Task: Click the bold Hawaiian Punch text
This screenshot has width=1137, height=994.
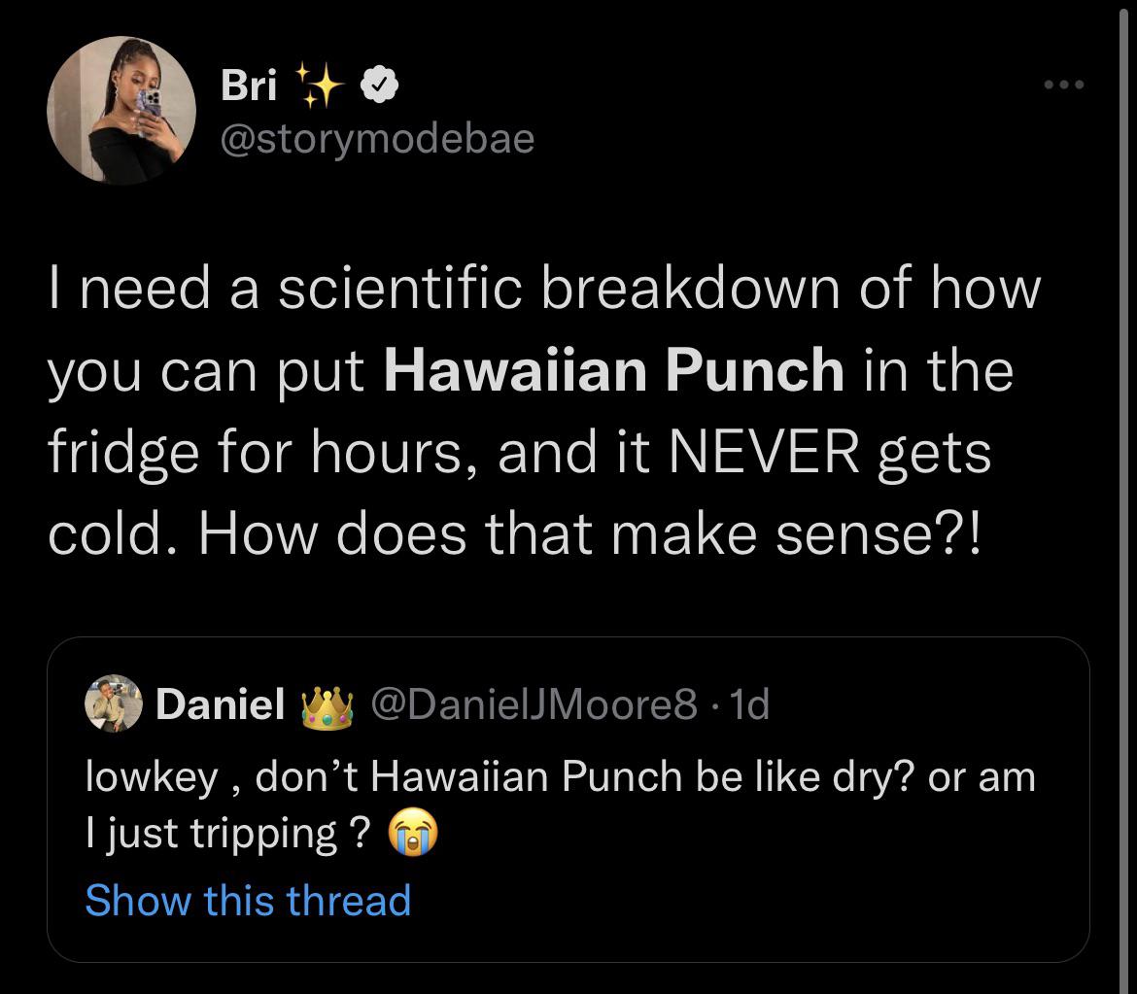Action: click(x=614, y=369)
